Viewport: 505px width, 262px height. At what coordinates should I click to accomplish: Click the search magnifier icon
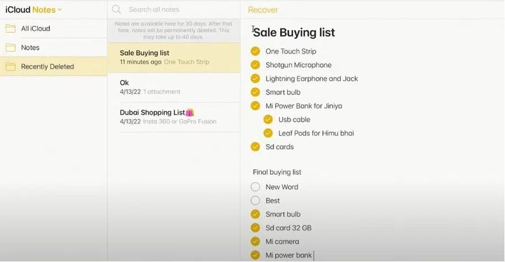pos(116,9)
